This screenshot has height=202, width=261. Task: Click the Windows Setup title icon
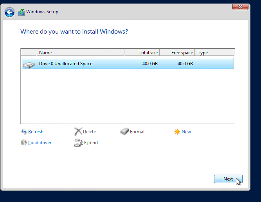coord(21,12)
